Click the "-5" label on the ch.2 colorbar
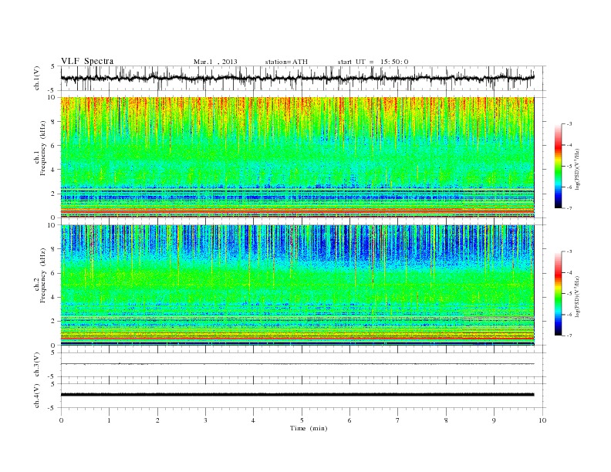Screen dimensions: 611x472 [569, 294]
